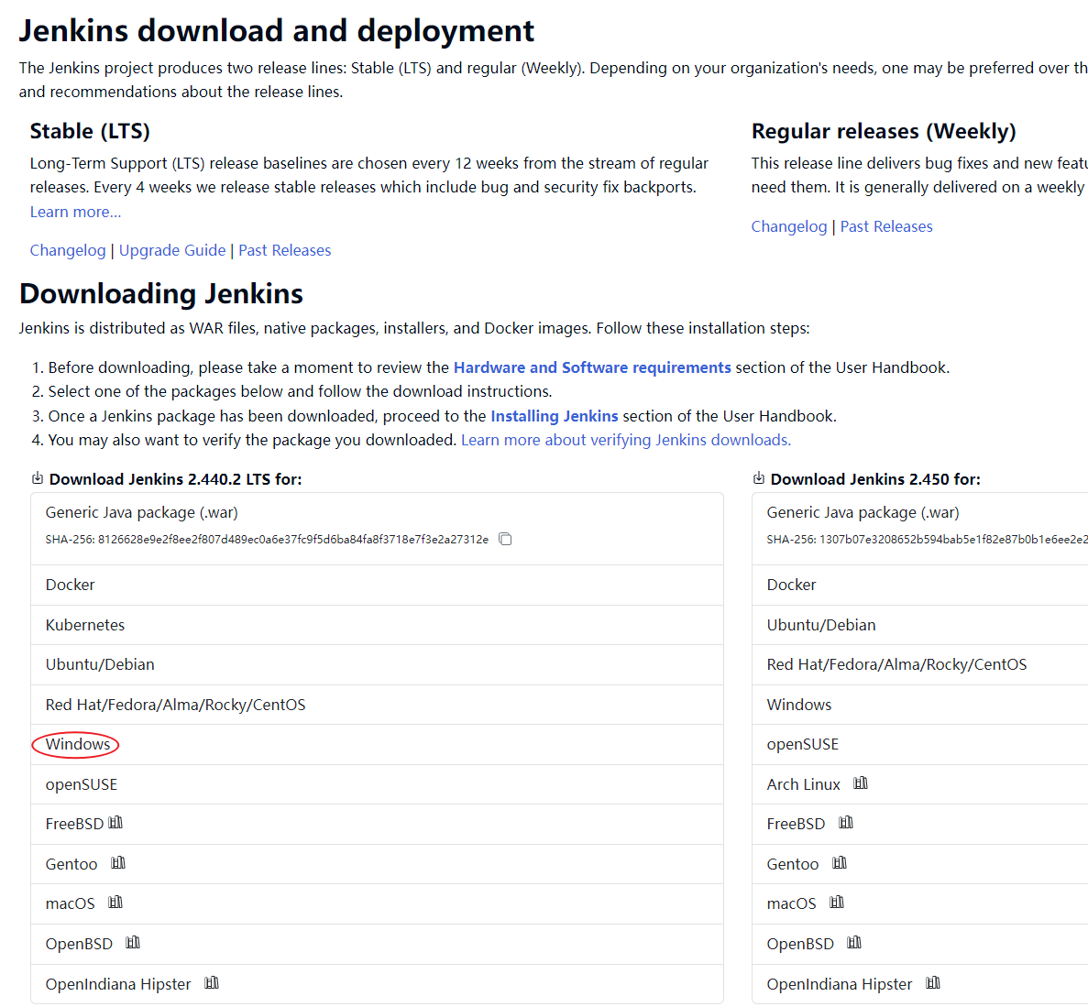Choose Kubernetes from the LTS packages
1088x1007 pixels.
click(85, 625)
